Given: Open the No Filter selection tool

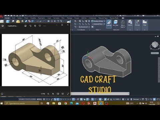Looking at the screenshot, I should tap(115, 23).
